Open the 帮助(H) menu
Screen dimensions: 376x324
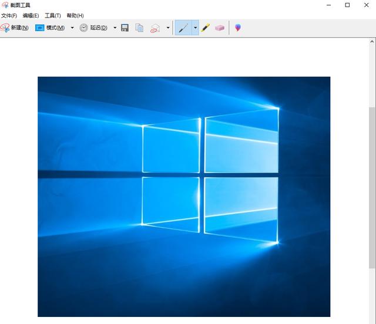pyautogui.click(x=75, y=16)
